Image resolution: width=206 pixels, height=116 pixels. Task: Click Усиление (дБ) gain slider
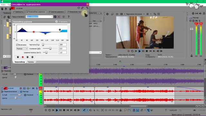point(50,49)
